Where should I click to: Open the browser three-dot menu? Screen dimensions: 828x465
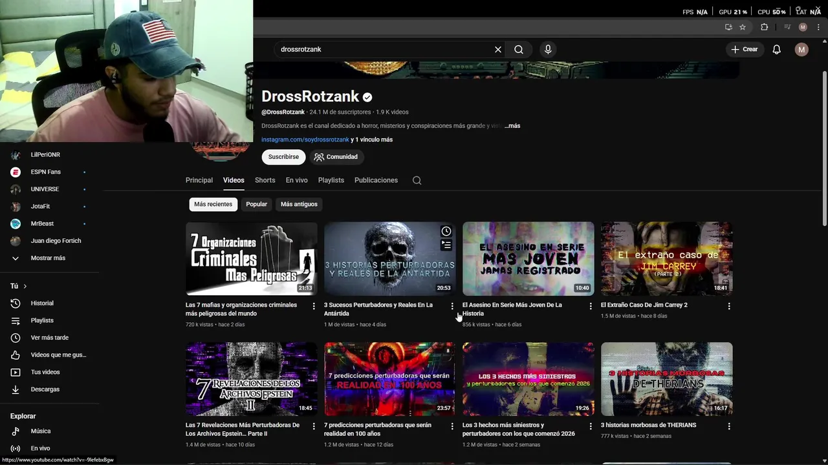(x=818, y=27)
